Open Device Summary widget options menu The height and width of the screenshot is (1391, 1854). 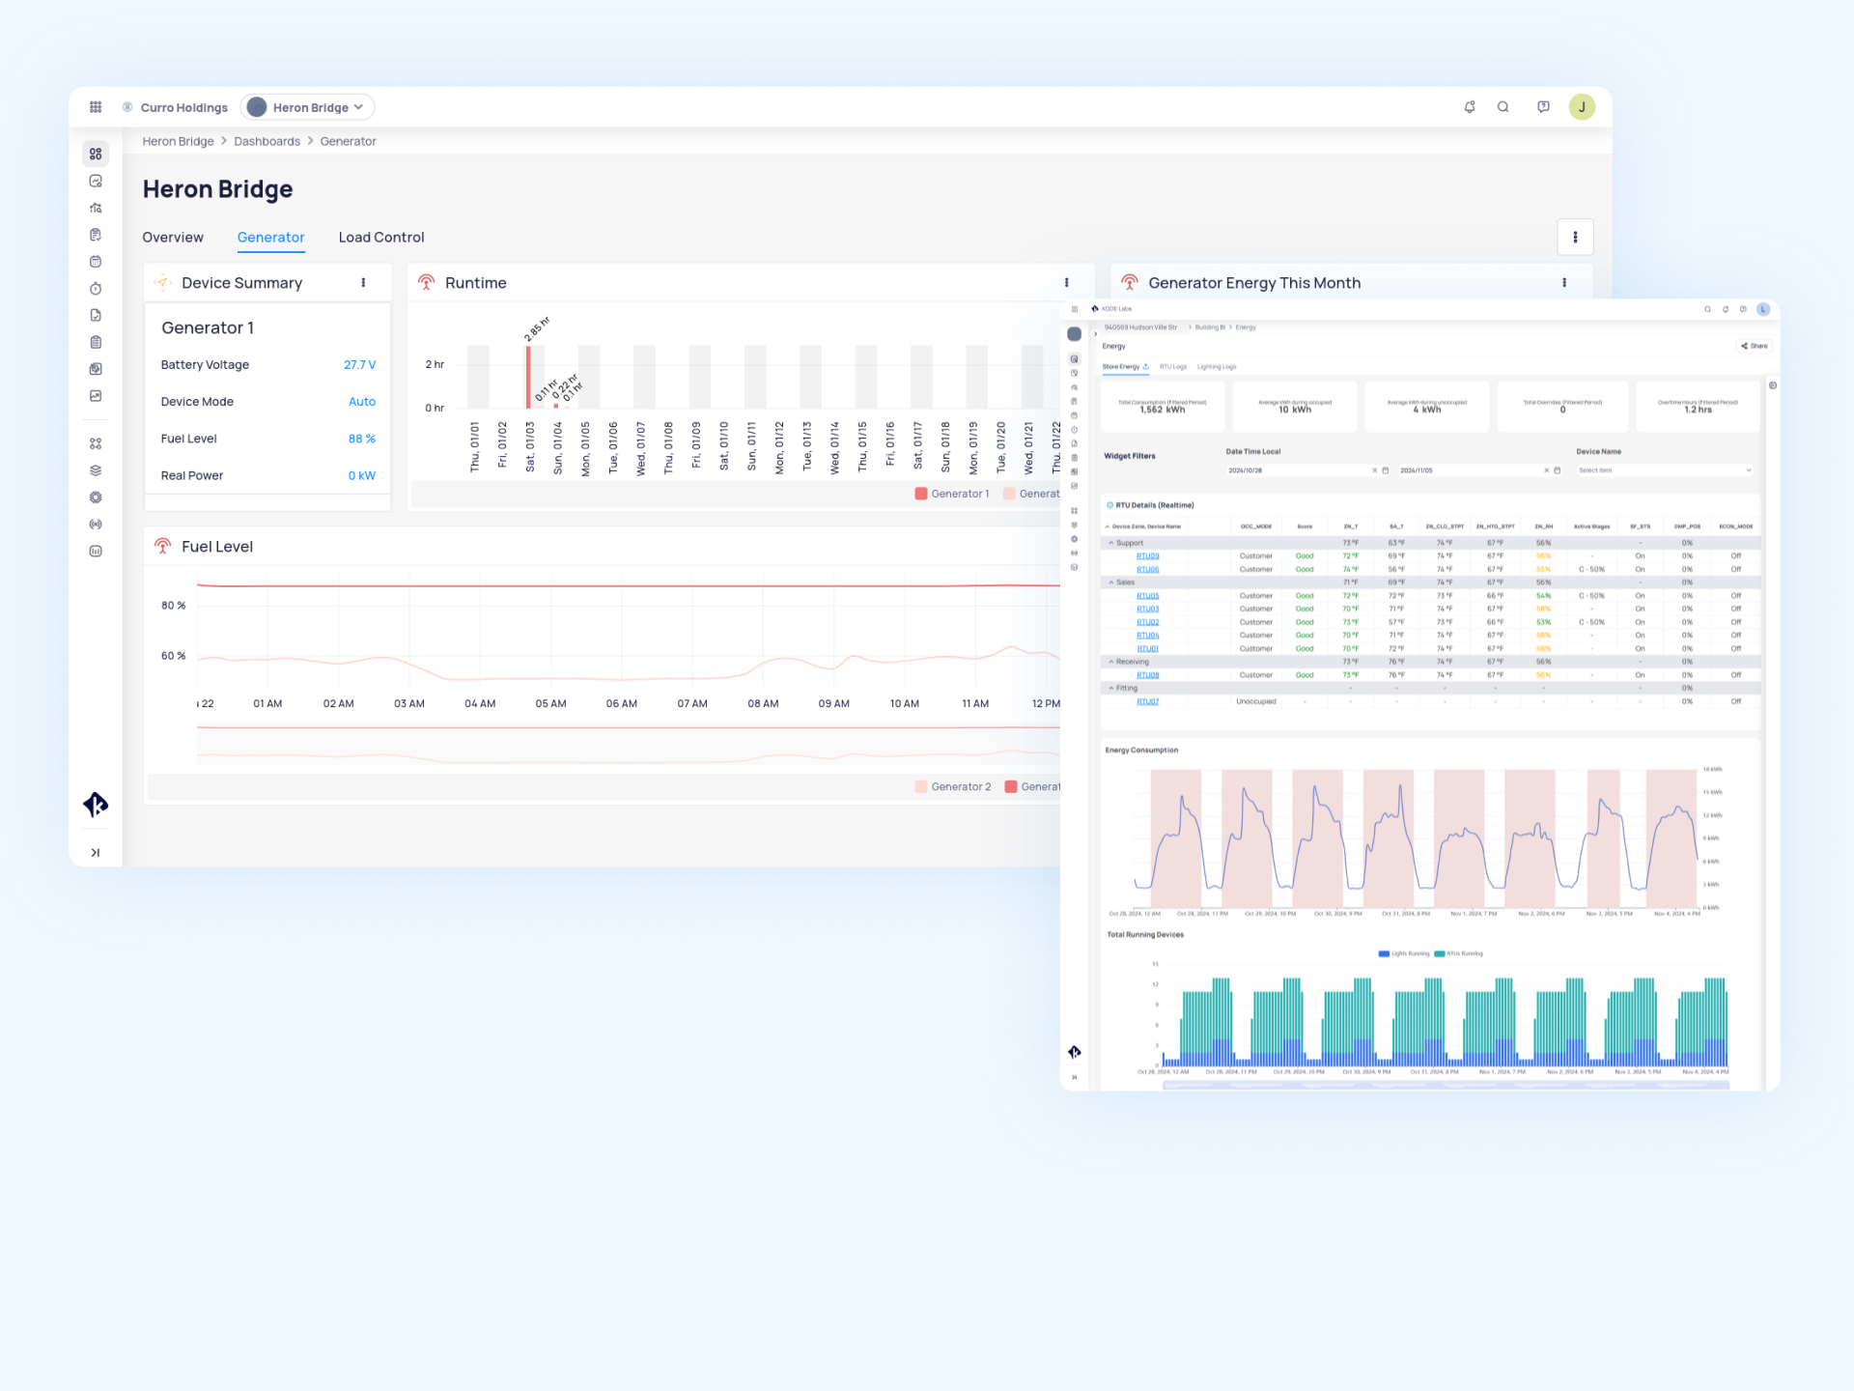(363, 283)
